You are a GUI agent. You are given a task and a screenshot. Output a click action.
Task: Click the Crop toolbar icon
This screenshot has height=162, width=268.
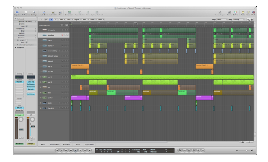click(88, 13)
